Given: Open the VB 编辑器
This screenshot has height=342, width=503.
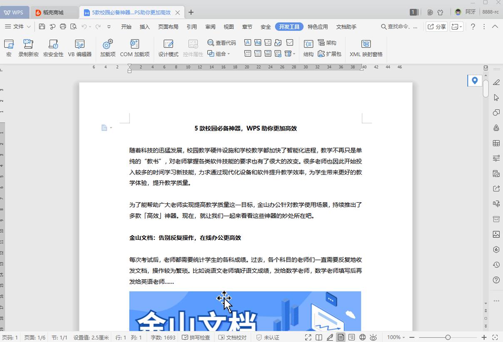Looking at the screenshot, I should click(x=80, y=47).
